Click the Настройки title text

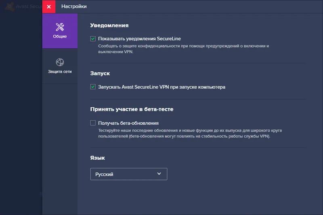pos(74,6)
